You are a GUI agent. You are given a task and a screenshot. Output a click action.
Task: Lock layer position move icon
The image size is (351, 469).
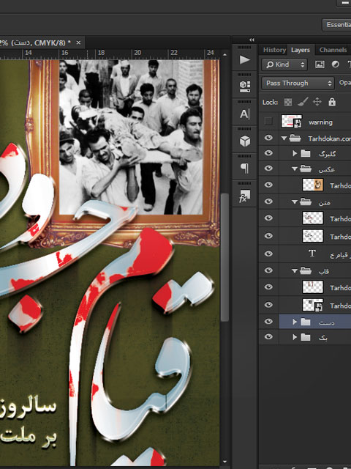[x=317, y=102]
